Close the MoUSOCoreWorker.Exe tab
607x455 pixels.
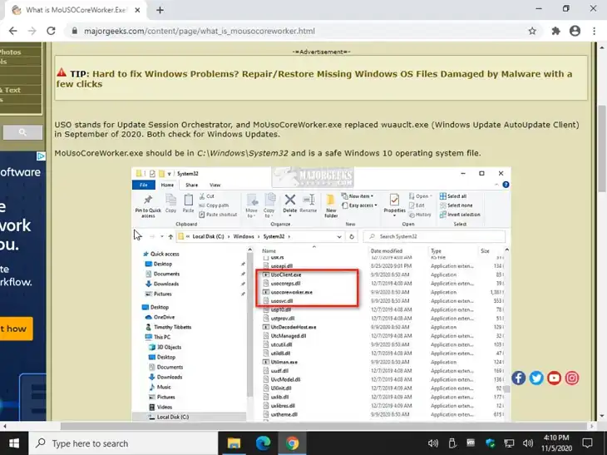(x=137, y=11)
